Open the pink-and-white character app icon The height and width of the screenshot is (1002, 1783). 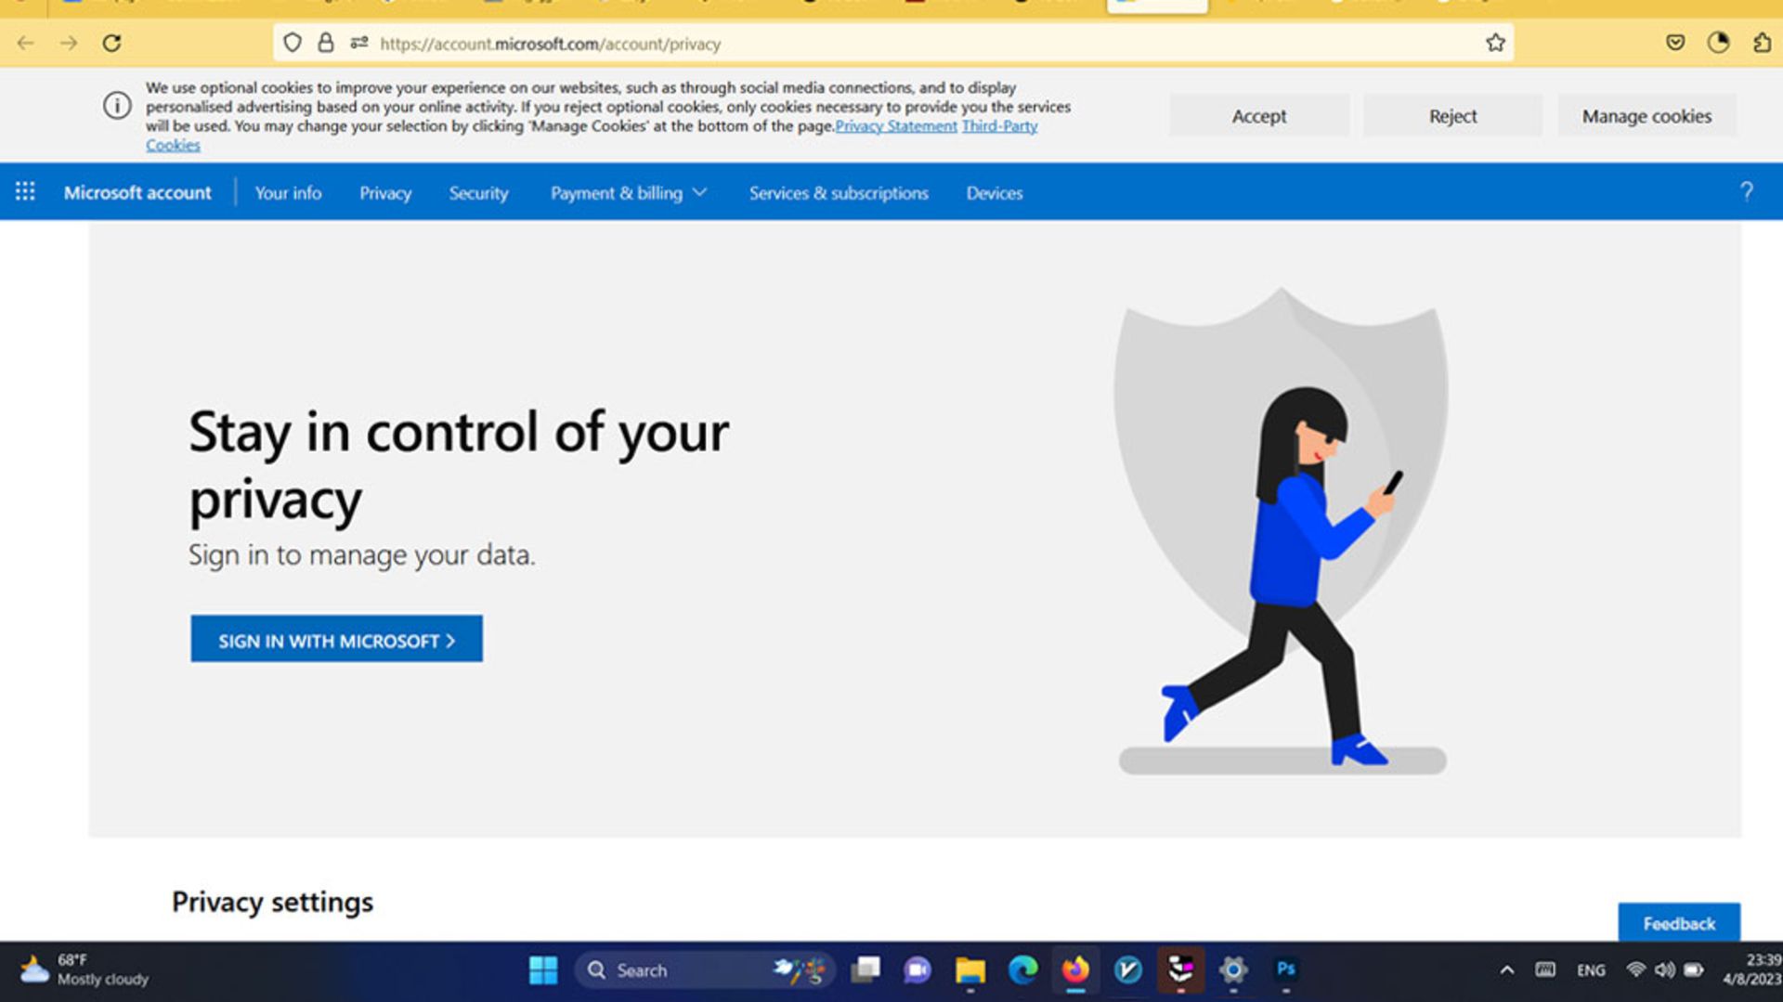[x=1180, y=970]
